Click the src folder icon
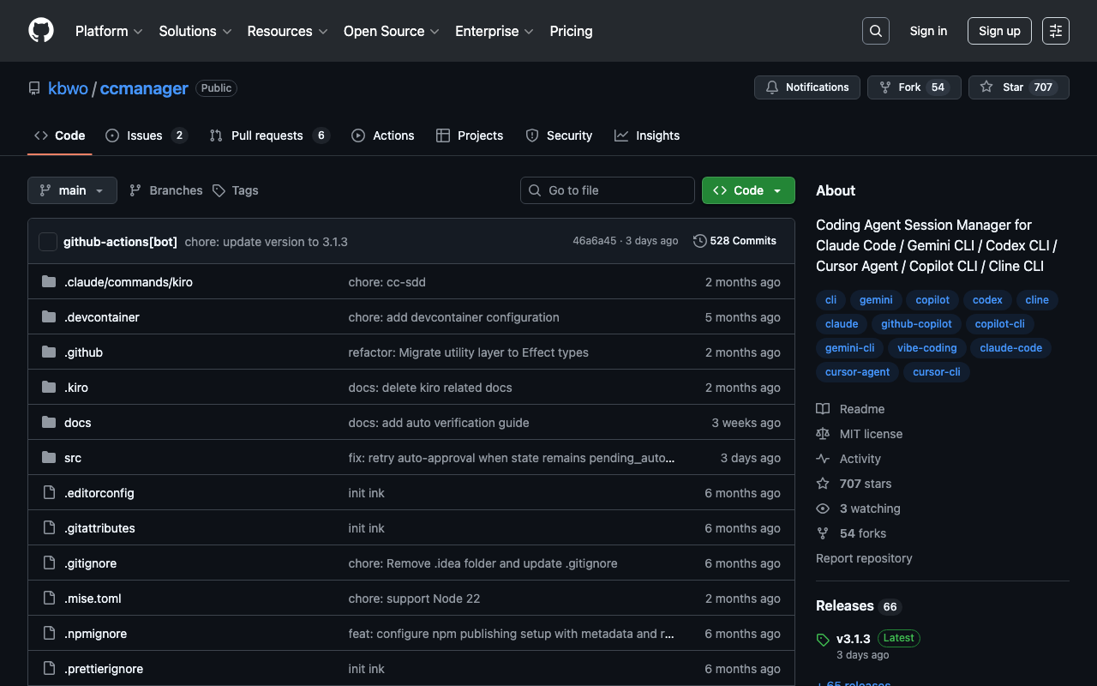Screen dimensions: 1097x686 tap(49, 458)
